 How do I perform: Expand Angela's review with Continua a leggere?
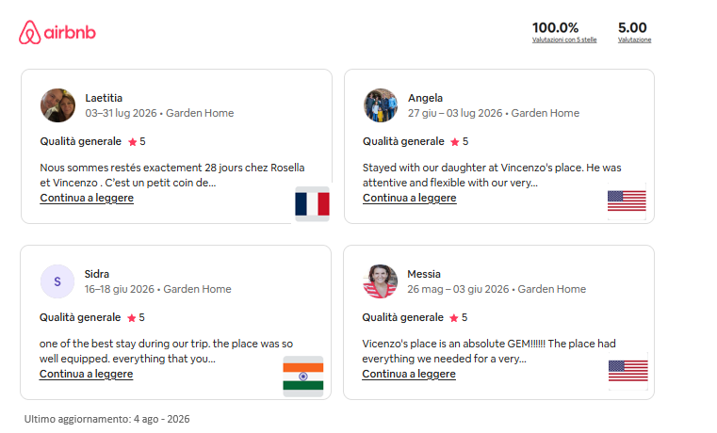pos(410,199)
